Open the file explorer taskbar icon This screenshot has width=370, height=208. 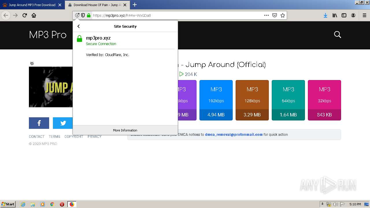click(x=33, y=204)
